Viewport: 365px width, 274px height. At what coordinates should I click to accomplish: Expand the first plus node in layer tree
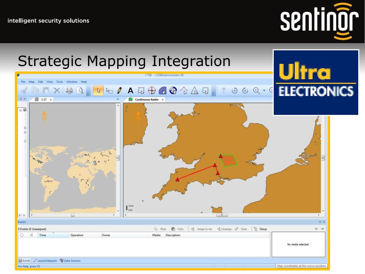(25, 128)
